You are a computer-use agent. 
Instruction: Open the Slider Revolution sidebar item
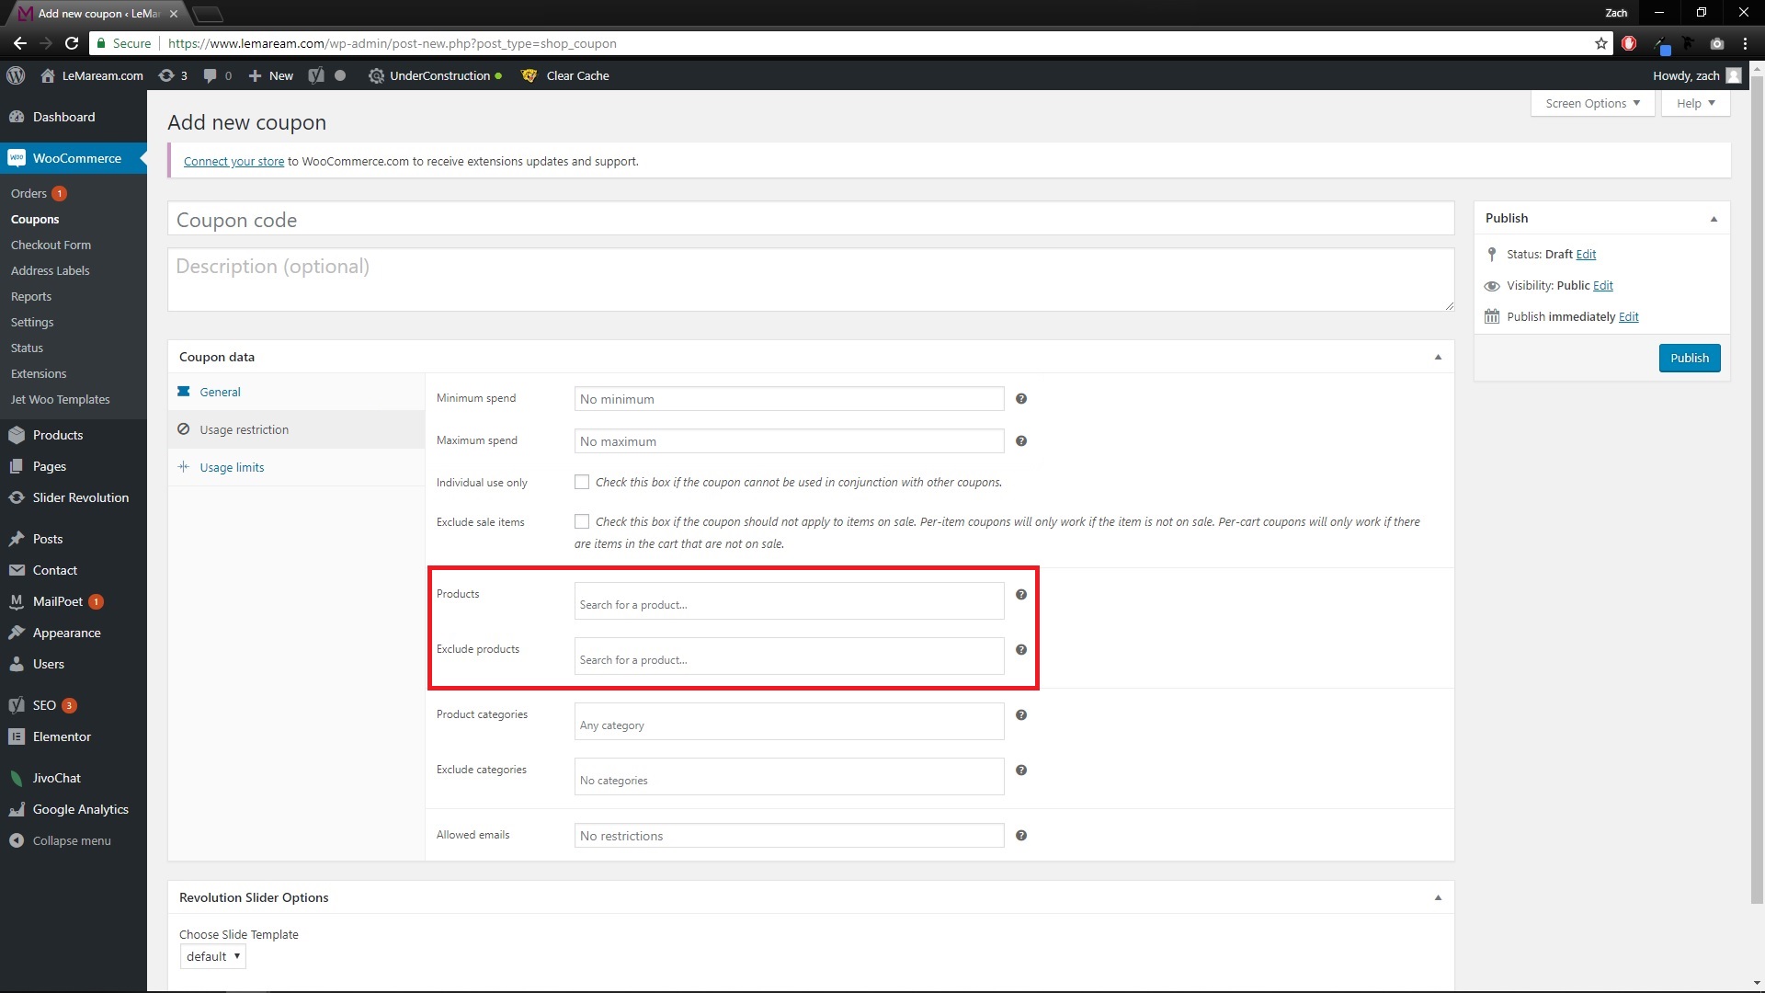point(74,497)
